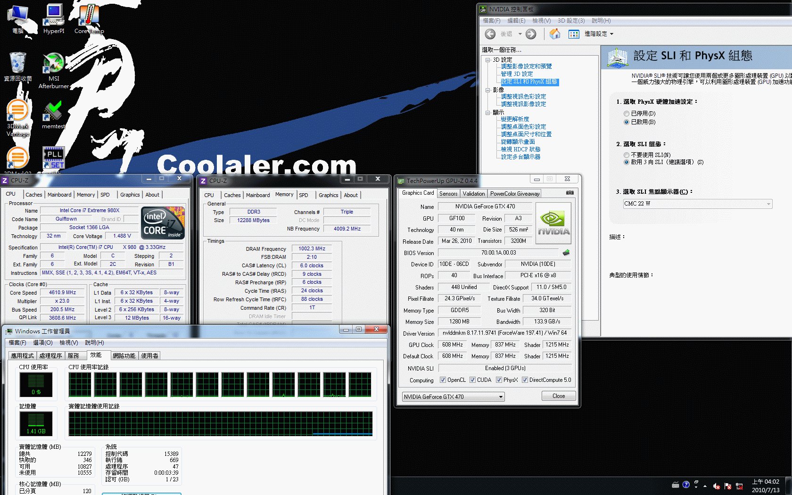
Task: Open 選項(O) menu in Task Manager
Action: pyautogui.click(x=43, y=343)
